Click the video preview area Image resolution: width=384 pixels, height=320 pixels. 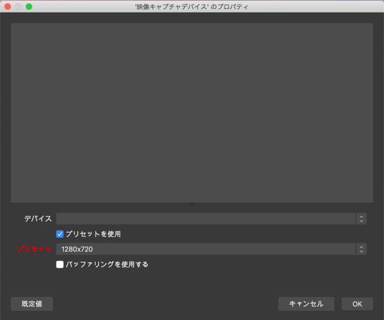tap(192, 113)
